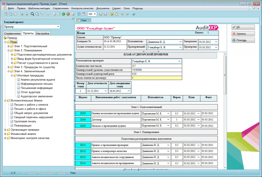
Task: Switch to the Справочники tab
Action: (x=12, y=33)
